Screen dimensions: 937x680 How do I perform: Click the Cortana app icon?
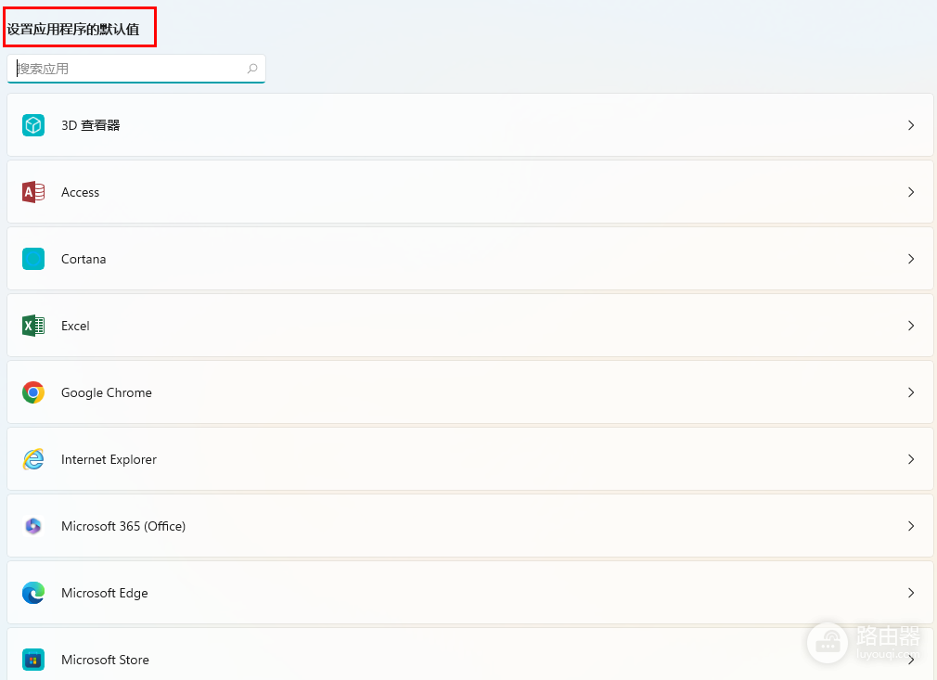33,260
